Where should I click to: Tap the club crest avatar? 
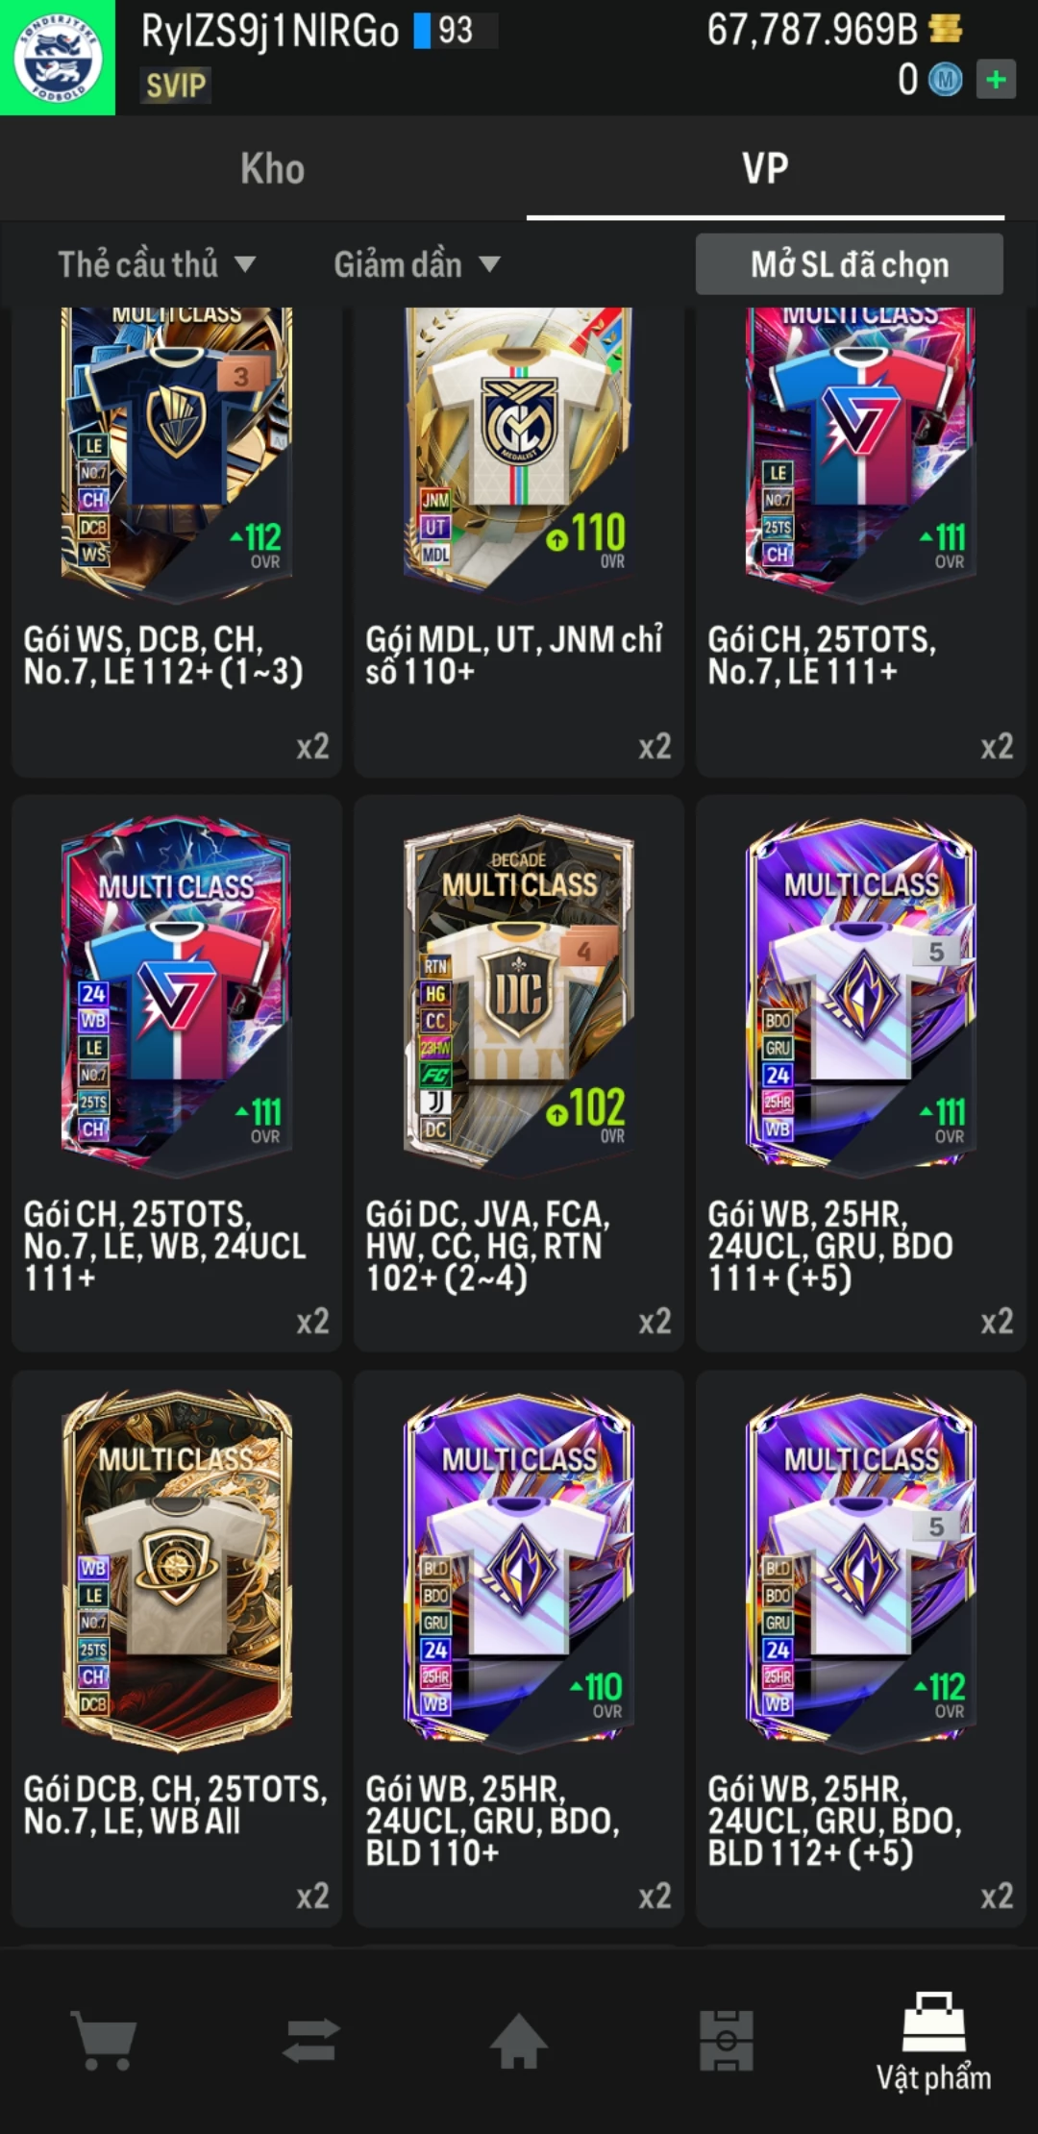[58, 58]
